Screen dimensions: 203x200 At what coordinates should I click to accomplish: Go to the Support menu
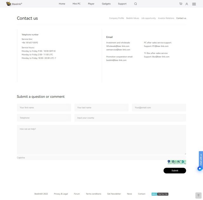tap(122, 4)
